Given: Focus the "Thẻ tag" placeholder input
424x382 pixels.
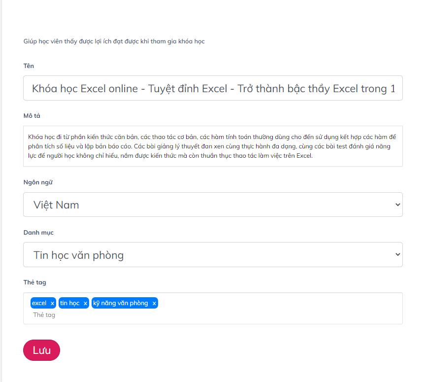Looking at the screenshot, I should [148, 315].
